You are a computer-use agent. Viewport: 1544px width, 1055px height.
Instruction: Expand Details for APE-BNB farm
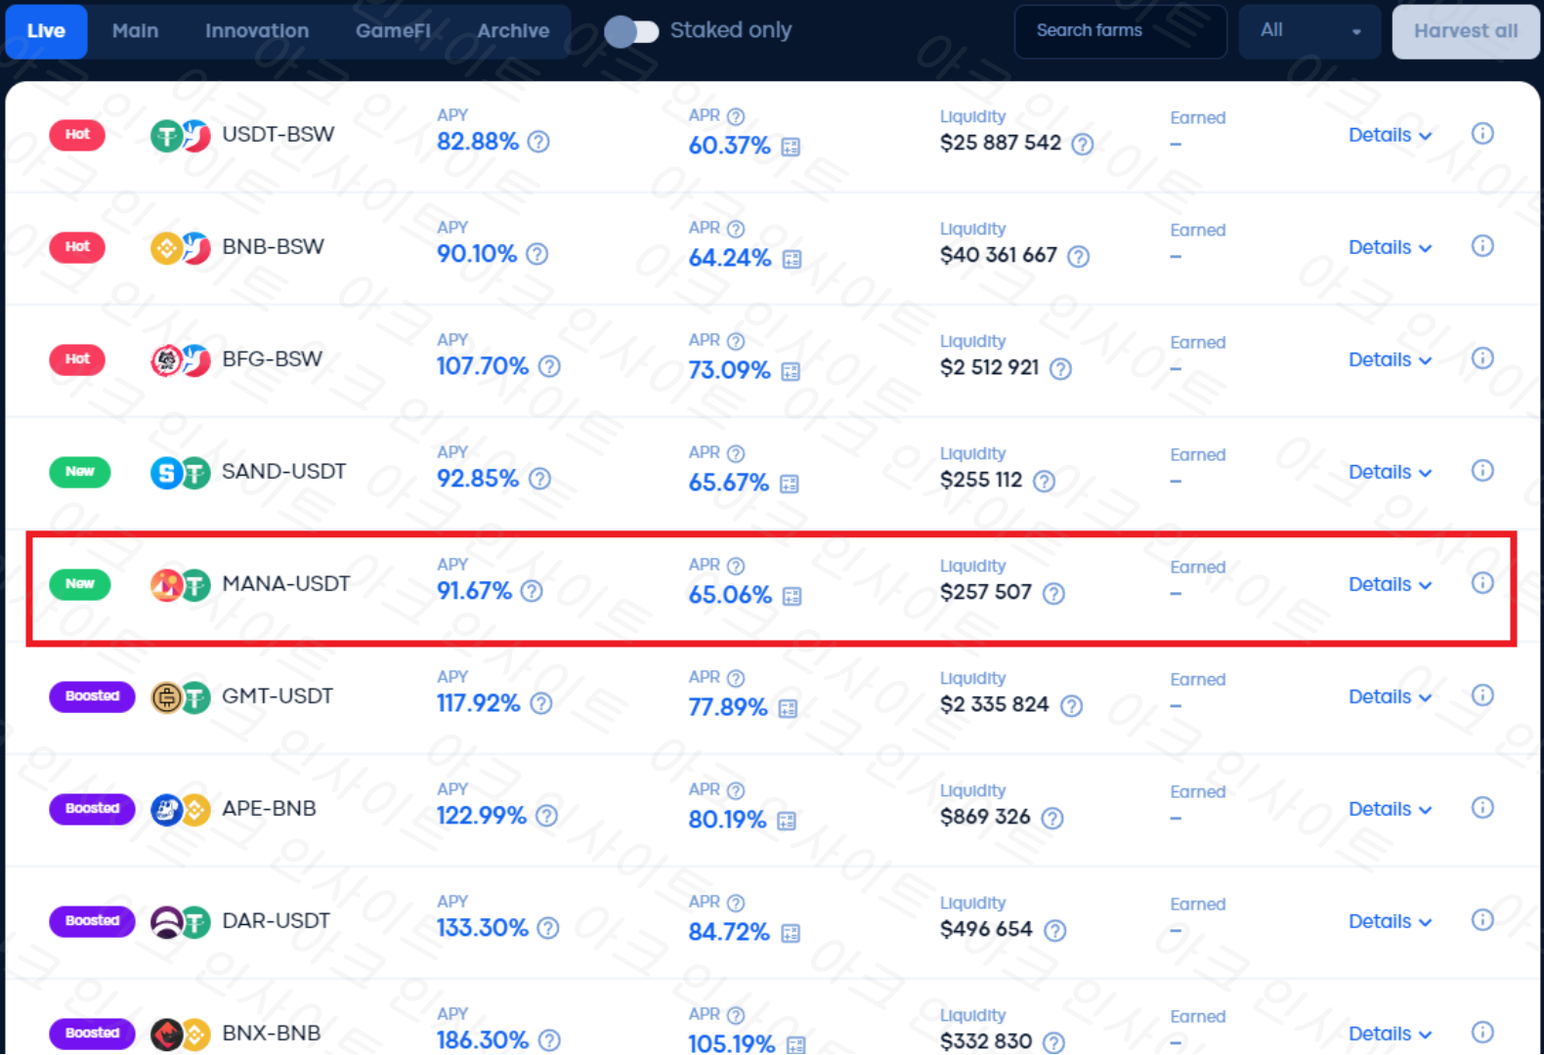coord(1390,809)
